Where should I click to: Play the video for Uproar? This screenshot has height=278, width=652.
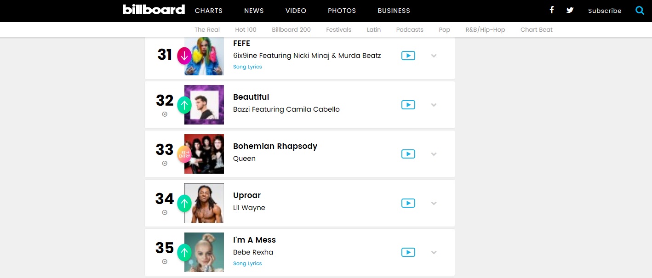408,203
